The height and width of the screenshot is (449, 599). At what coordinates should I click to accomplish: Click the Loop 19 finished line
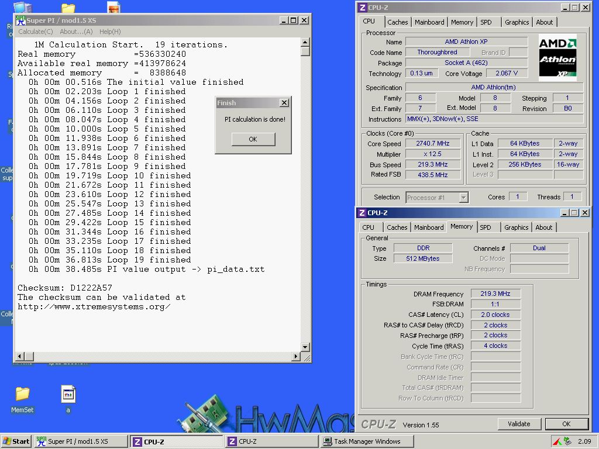[x=109, y=260]
